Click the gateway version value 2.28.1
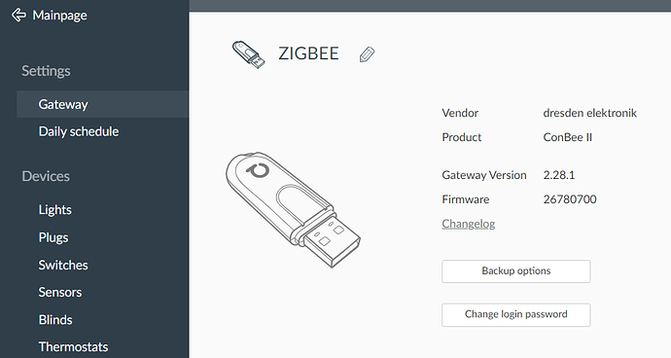This screenshot has width=671, height=358. (x=559, y=175)
